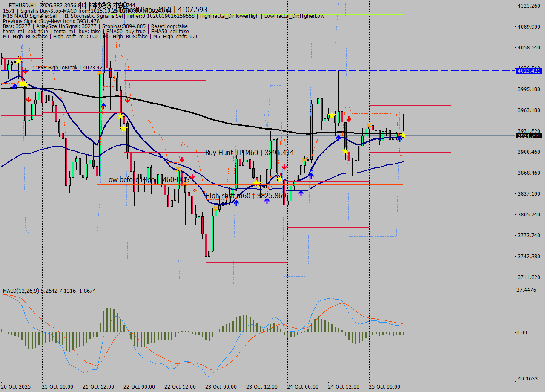Screen dimensions: 545x392
Task: Click the blue up arrow at the far left edge
Action: point(15,86)
